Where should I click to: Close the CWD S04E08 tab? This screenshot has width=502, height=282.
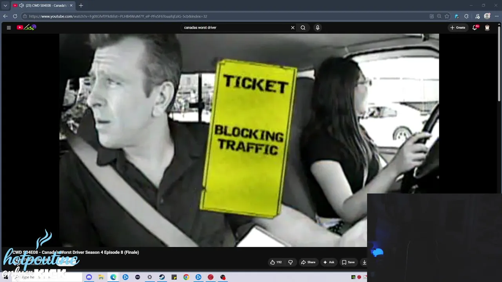pyautogui.click(x=71, y=5)
